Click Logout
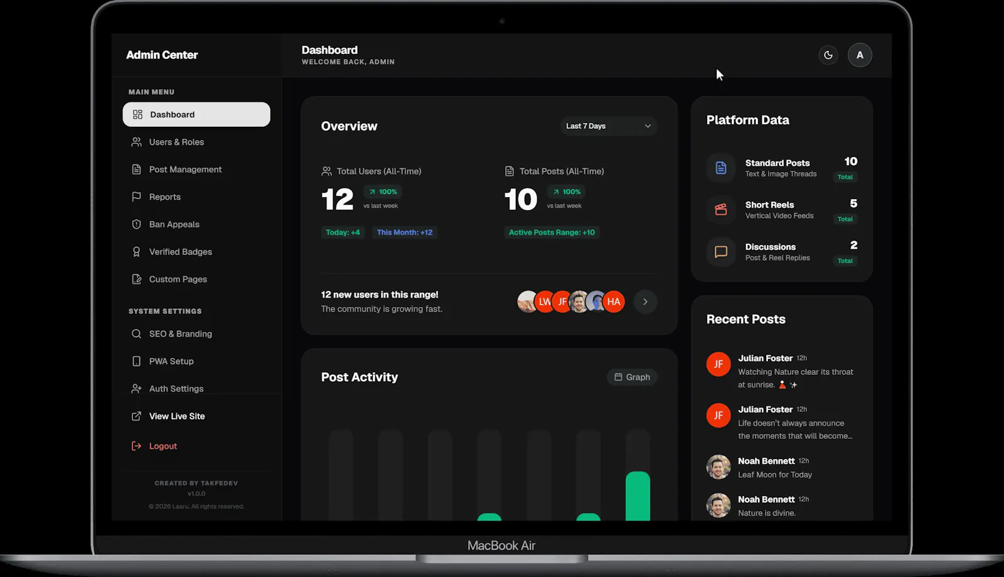The image size is (1004, 577). click(x=196, y=446)
